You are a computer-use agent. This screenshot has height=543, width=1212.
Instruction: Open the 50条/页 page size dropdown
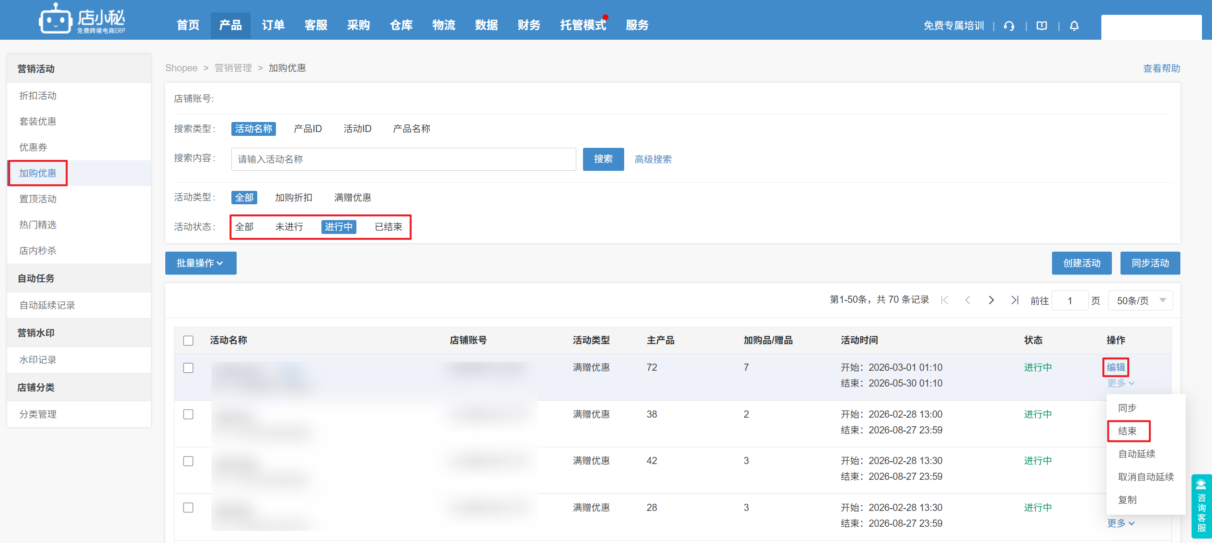(1140, 300)
